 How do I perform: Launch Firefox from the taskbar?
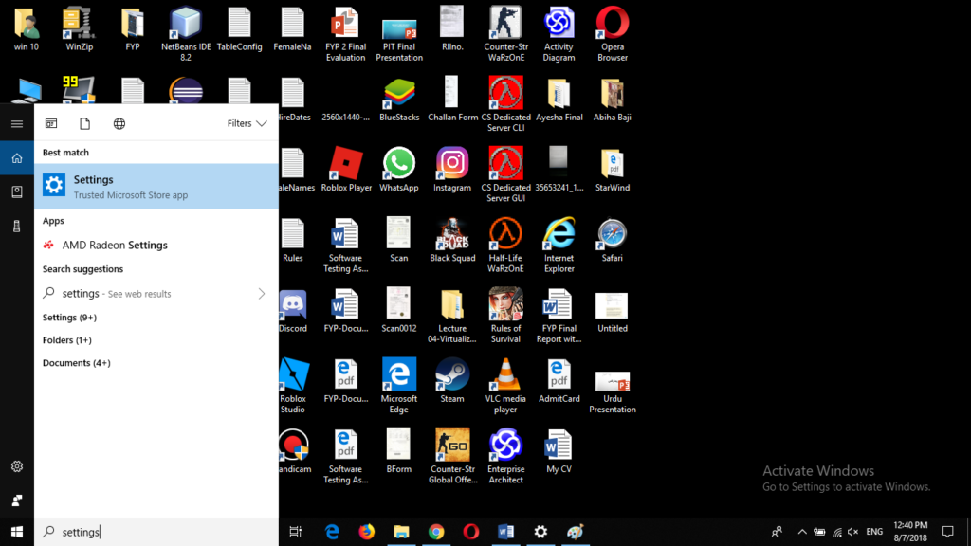tap(367, 532)
